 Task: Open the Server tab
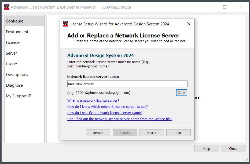pyautogui.click(x=25, y=53)
